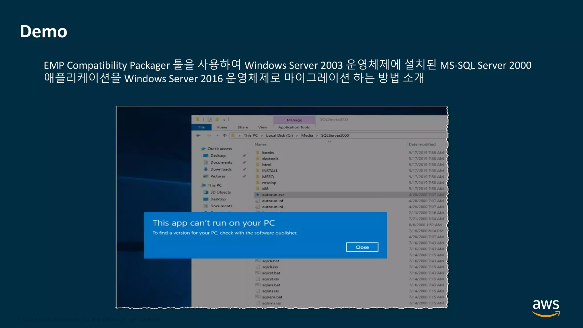
Task: Go forward with the Forward arrow
Action: pos(209,136)
